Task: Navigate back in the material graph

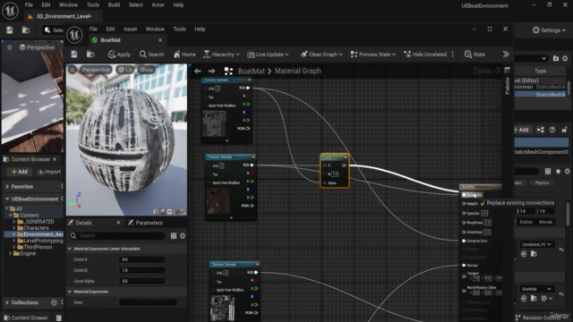Action: coord(198,71)
